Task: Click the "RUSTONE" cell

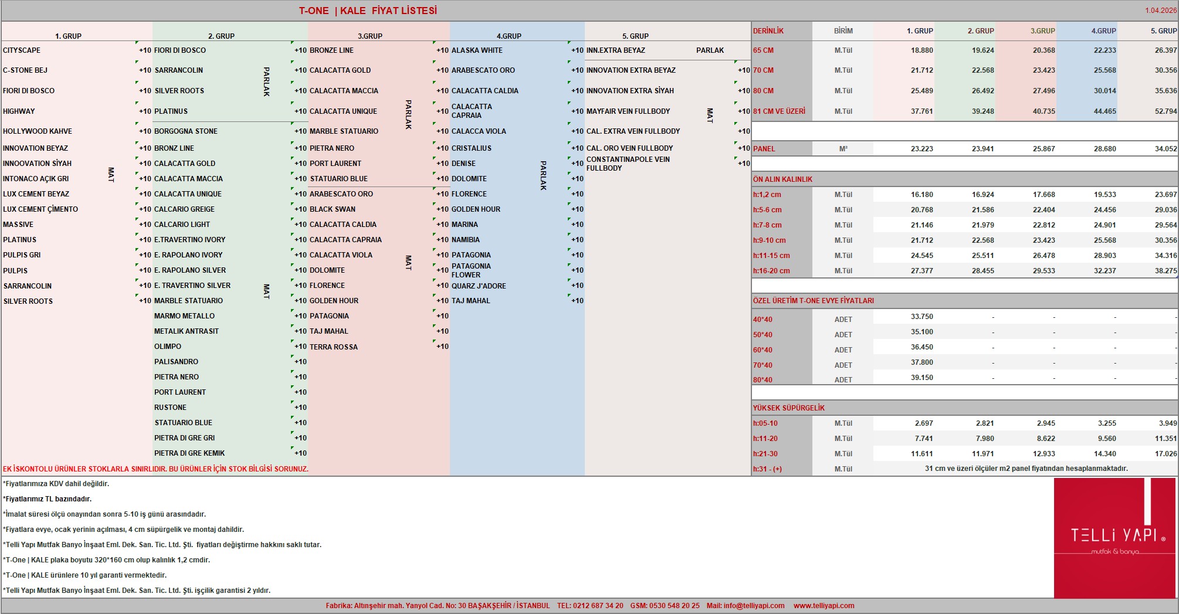Action: 170,408
